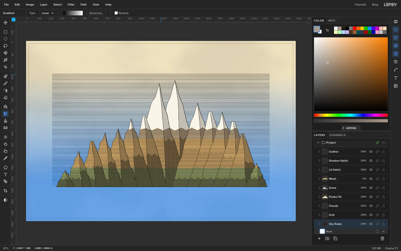Screen dimensions: 401x251
Task: Select the Peaks Fill layer thumbnail
Action: (325, 197)
